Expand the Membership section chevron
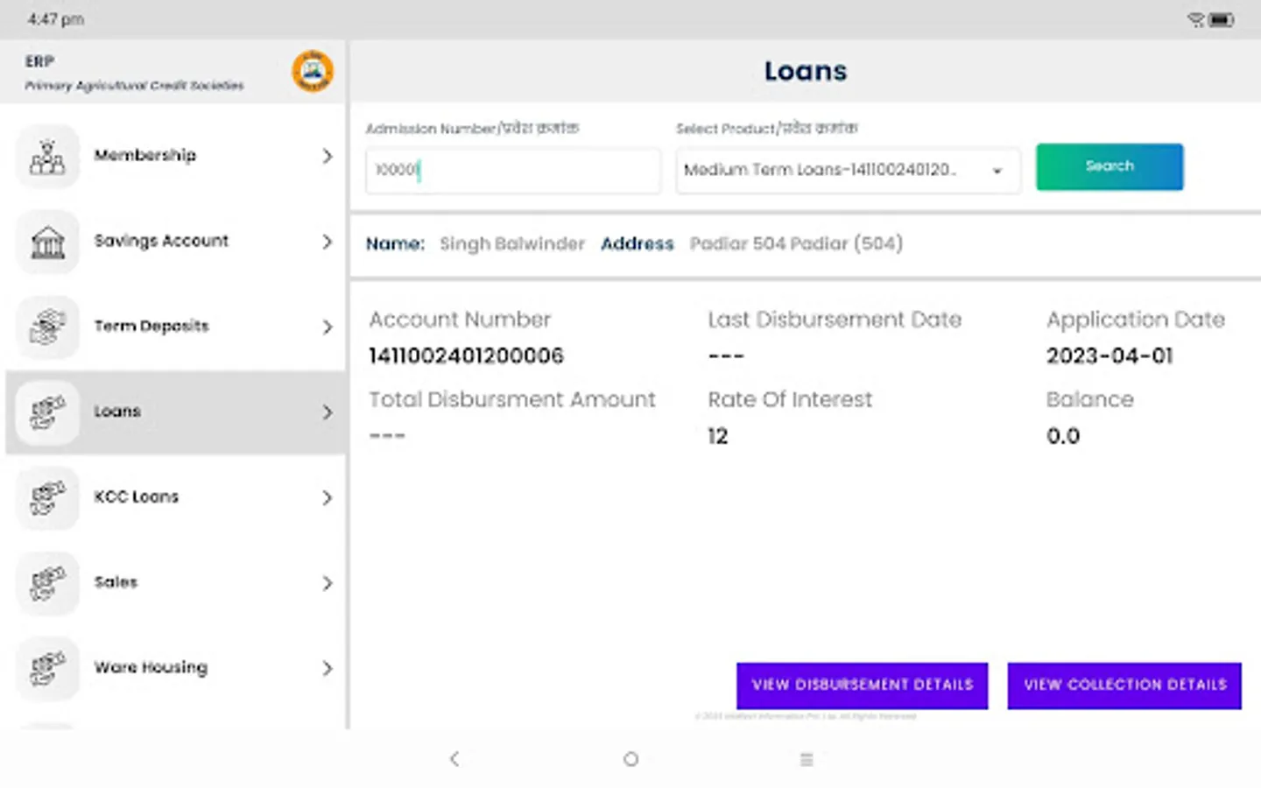 [328, 156]
